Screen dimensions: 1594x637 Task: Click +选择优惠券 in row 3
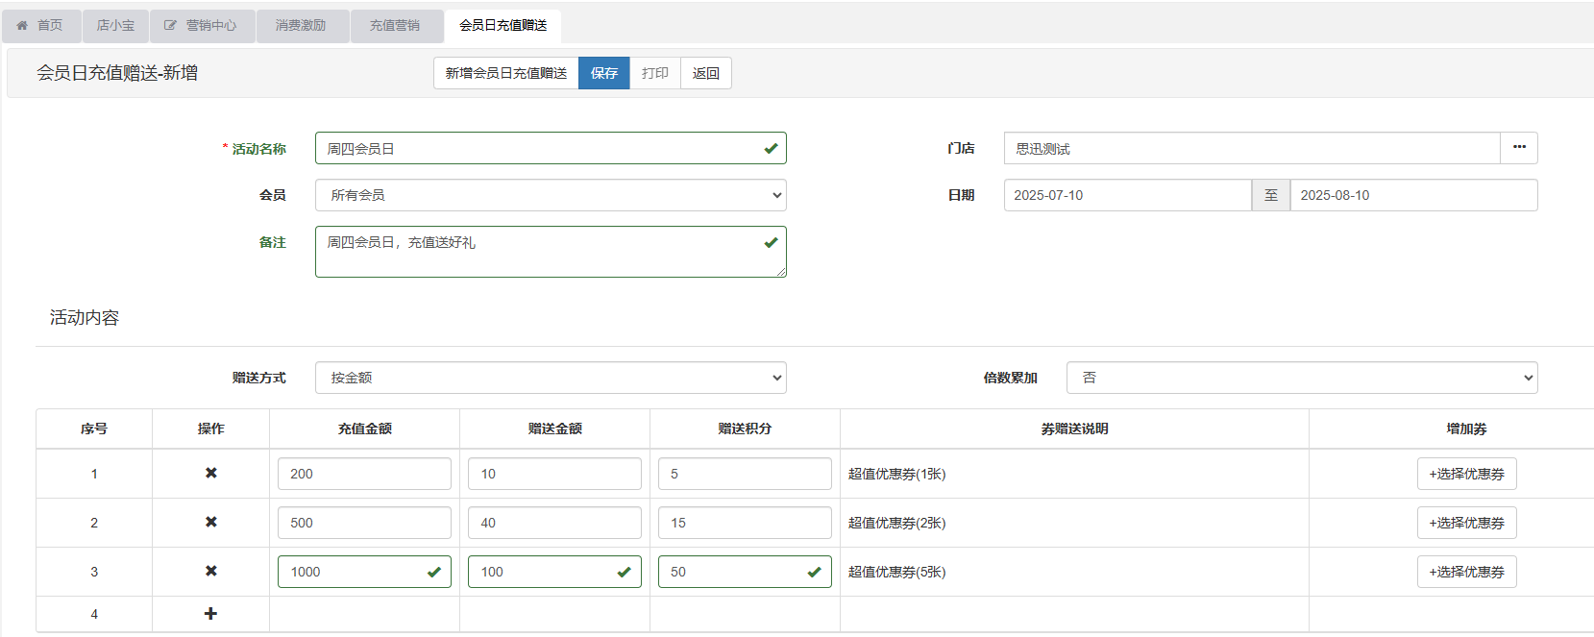pyautogui.click(x=1465, y=572)
